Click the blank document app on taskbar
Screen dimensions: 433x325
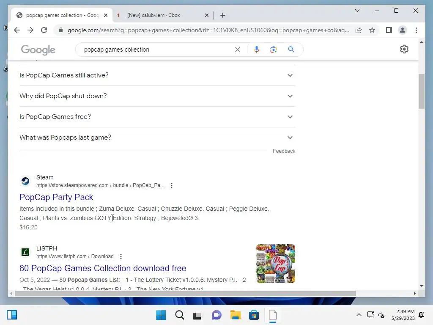[x=273, y=315]
